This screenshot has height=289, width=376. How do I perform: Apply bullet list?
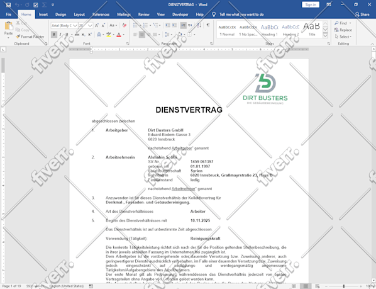click(x=135, y=25)
